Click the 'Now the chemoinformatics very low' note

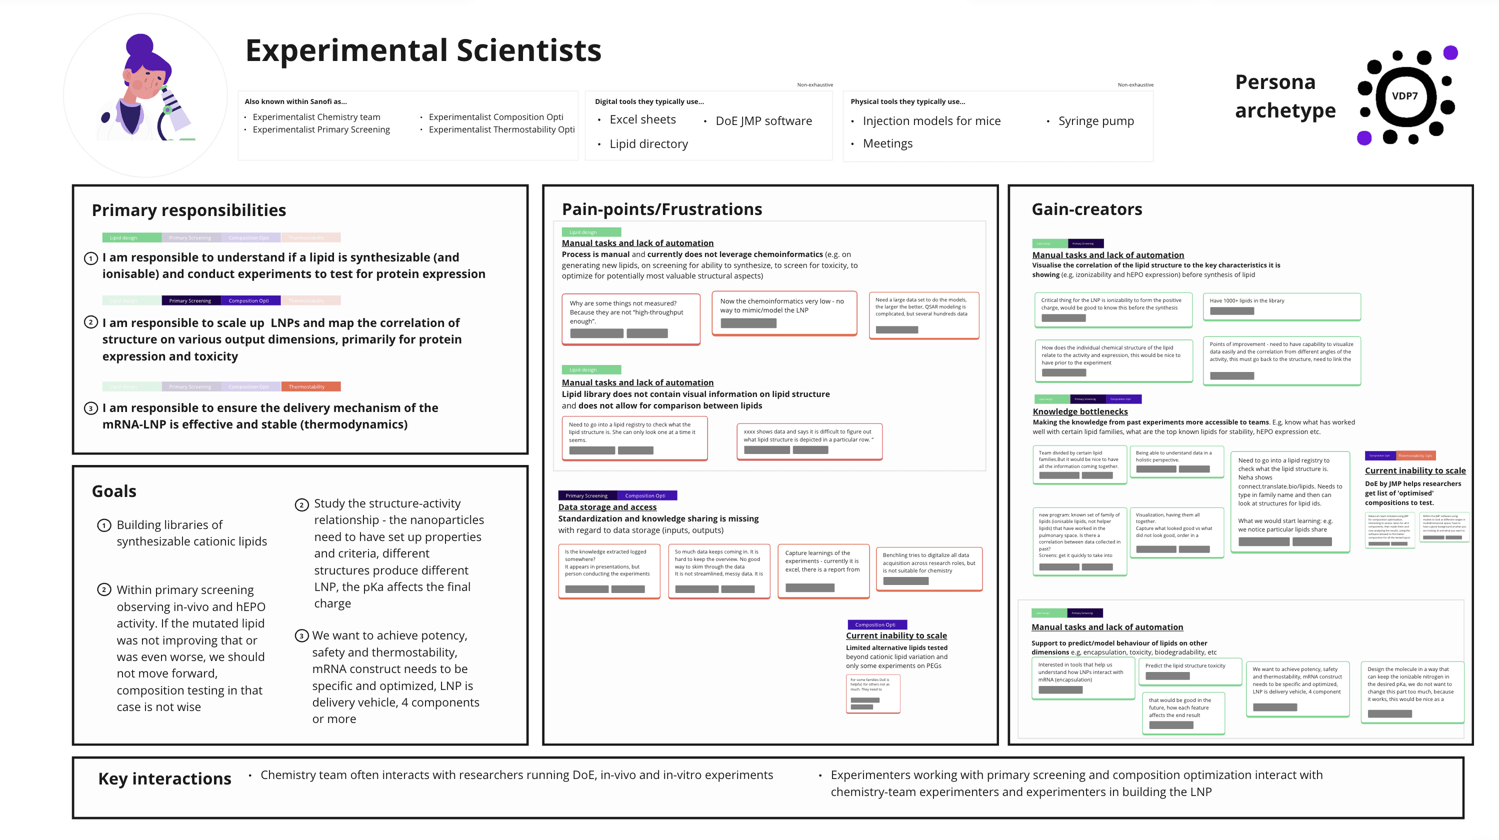pyautogui.click(x=784, y=312)
